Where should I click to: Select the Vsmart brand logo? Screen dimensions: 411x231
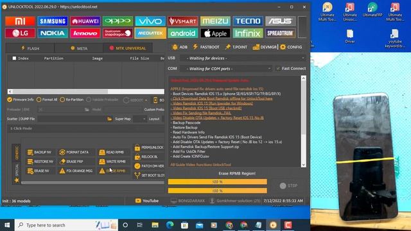182,21
